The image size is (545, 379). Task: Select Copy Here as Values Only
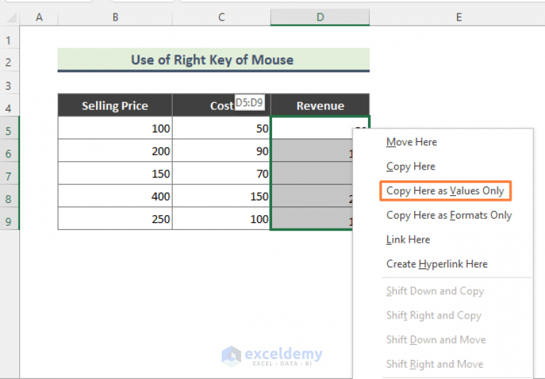coord(446,190)
